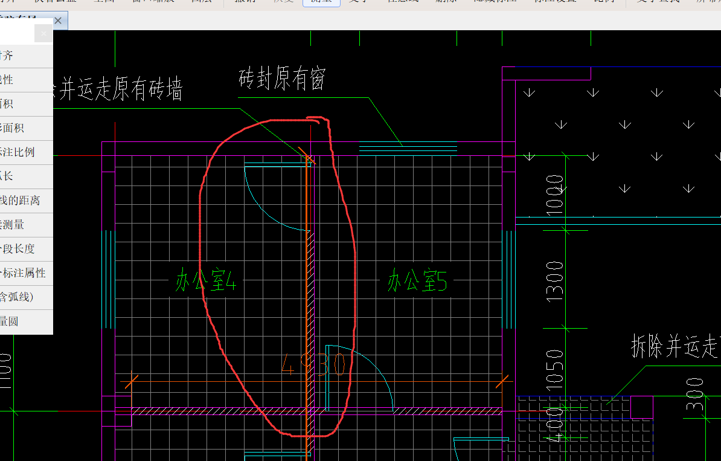Open the 注比例 scale setting entry
Viewport: 721px width, 461px height.
26,152
